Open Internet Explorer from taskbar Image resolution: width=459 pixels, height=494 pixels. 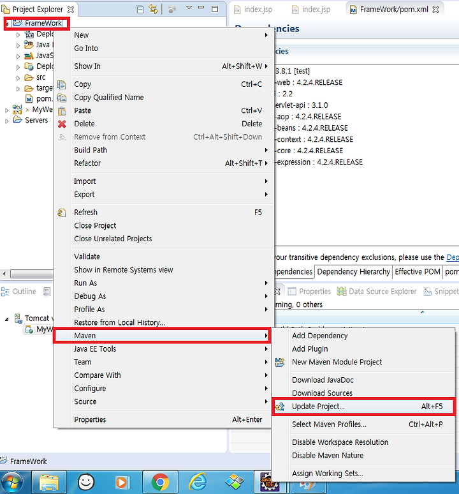pyautogui.click(x=198, y=482)
